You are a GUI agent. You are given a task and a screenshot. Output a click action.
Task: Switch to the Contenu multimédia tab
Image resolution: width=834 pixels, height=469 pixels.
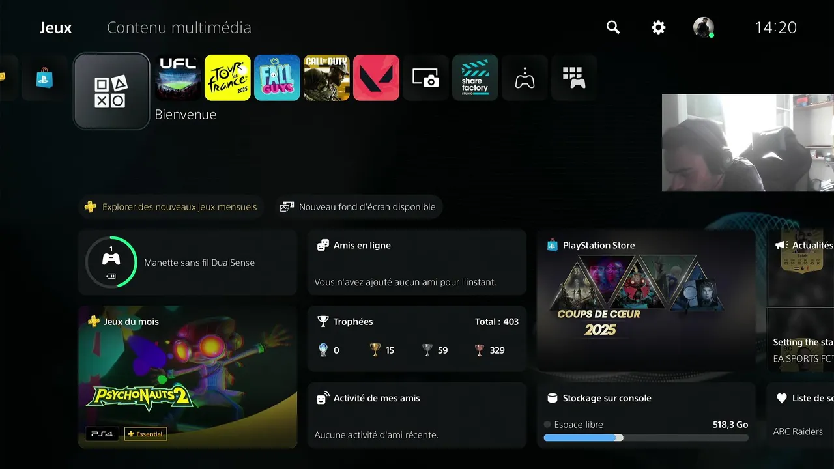point(179,28)
